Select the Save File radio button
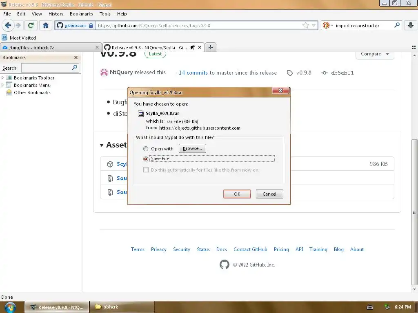418x313 pixels. tap(146, 159)
